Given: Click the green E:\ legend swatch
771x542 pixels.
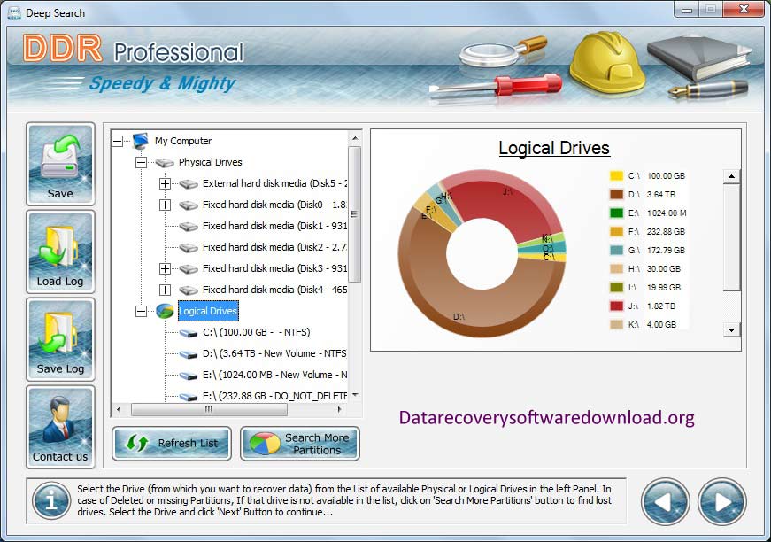Looking at the screenshot, I should 616,213.
